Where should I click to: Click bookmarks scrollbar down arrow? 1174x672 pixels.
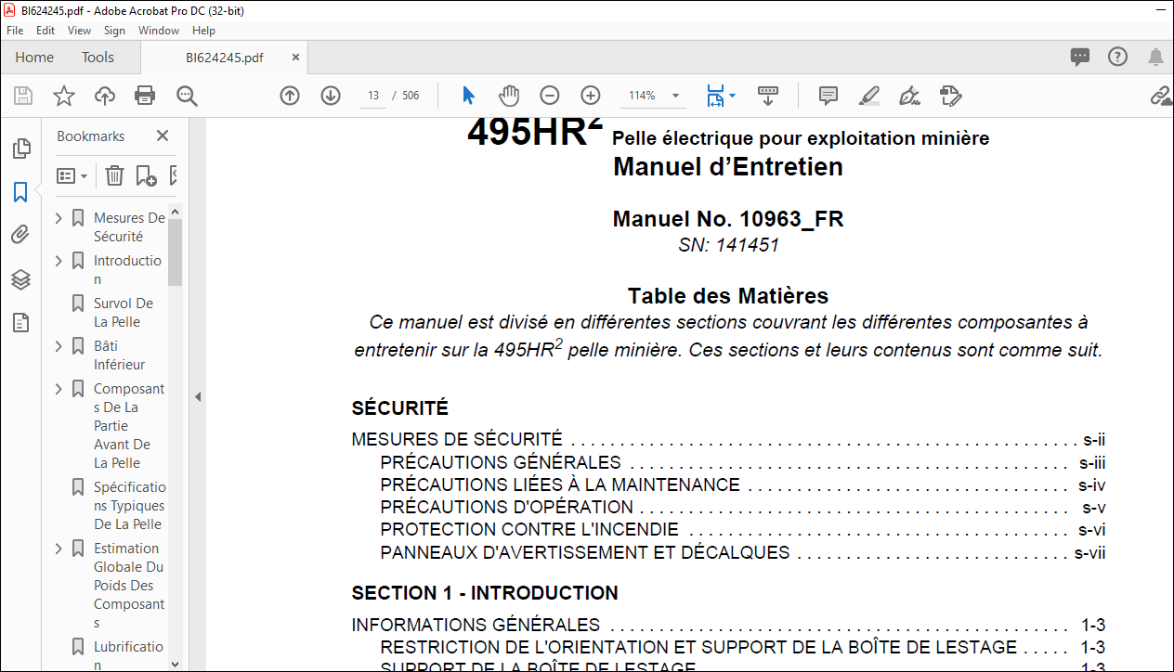(x=175, y=664)
